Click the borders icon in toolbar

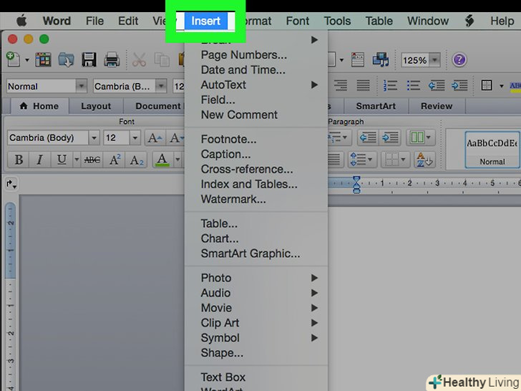tap(487, 85)
